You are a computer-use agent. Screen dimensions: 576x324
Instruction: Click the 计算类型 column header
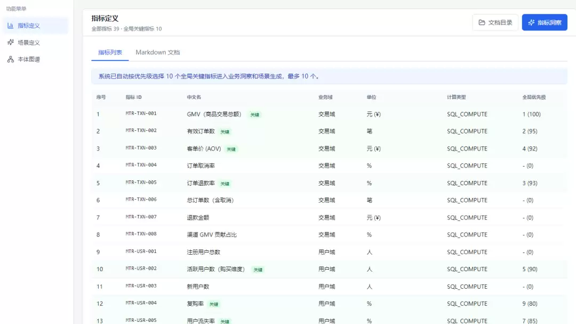point(456,97)
